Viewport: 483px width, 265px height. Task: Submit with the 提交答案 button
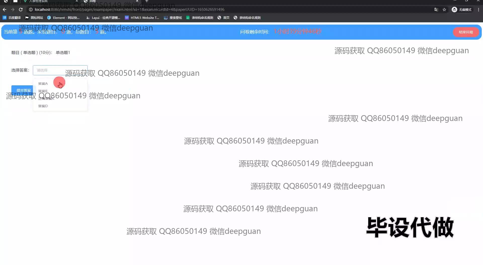coord(22,90)
